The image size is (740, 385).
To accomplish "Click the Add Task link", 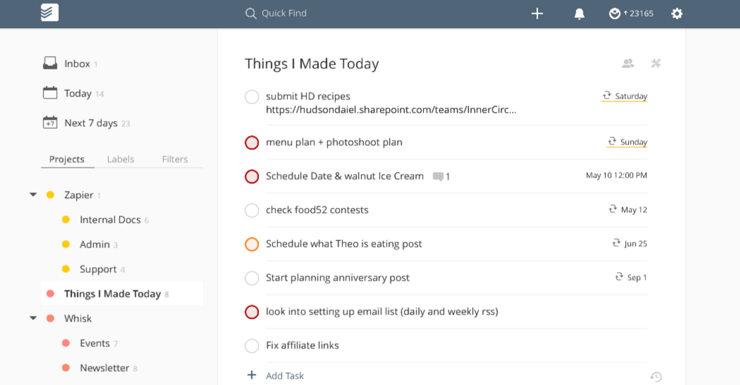I will click(x=285, y=376).
